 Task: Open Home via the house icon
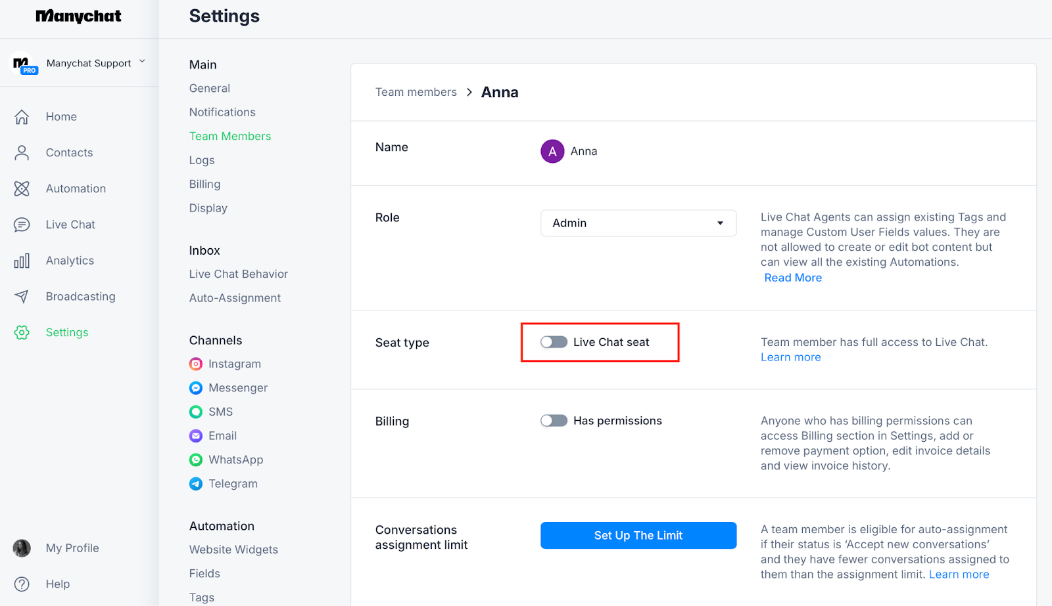click(22, 117)
